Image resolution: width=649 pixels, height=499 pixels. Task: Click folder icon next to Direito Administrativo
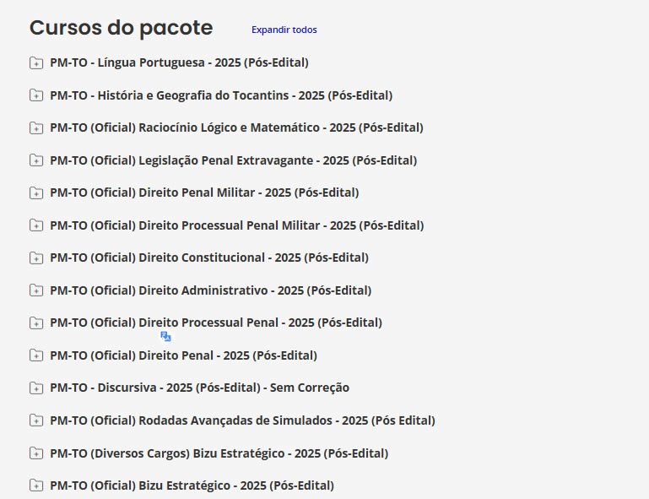click(36, 290)
